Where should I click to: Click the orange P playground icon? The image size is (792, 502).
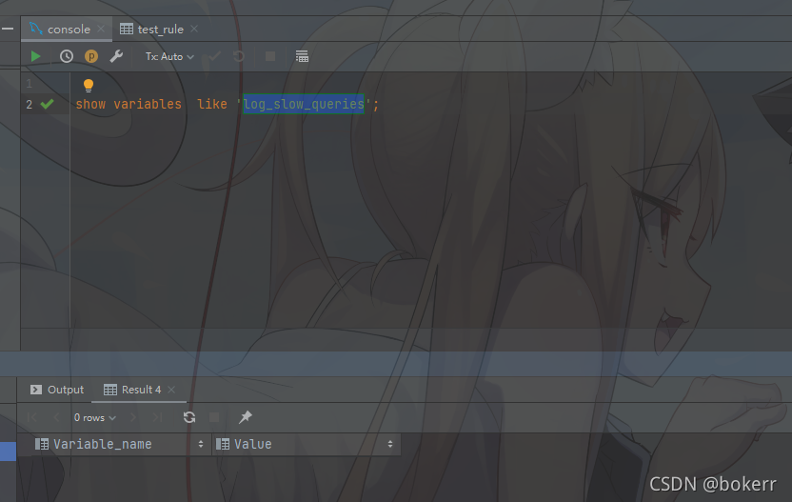click(91, 56)
